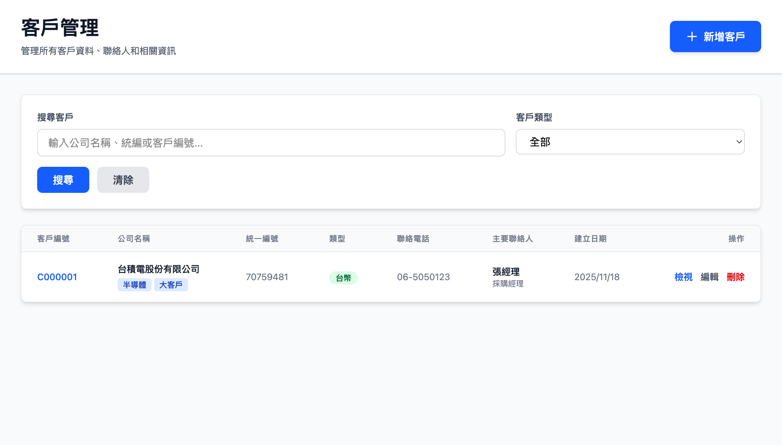The width and height of the screenshot is (782, 445).
Task: Click the 新增客戶 button
Action: 715,36
